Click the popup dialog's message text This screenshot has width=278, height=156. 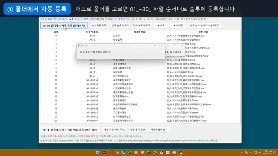tap(95, 52)
